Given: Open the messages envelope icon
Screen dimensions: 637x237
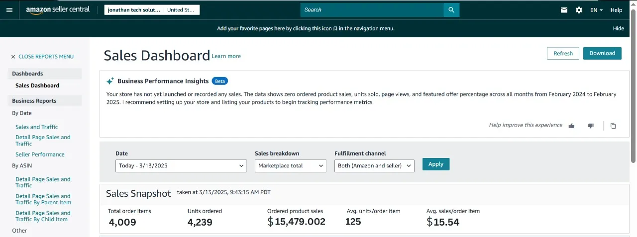Looking at the screenshot, I should tap(564, 10).
